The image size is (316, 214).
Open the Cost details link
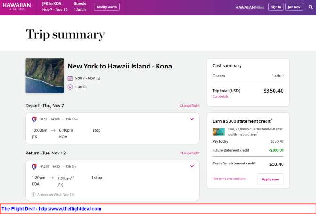(x=220, y=96)
